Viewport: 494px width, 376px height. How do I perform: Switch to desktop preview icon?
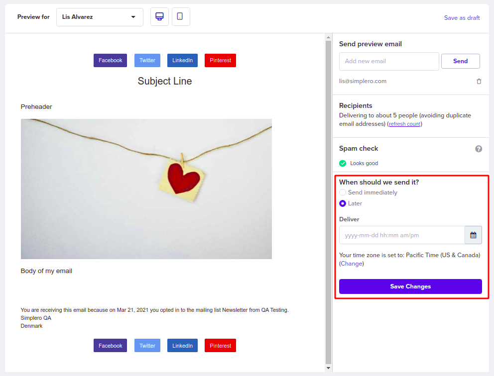coord(159,17)
